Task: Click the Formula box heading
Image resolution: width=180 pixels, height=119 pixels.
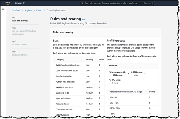Action: click(x=113, y=66)
